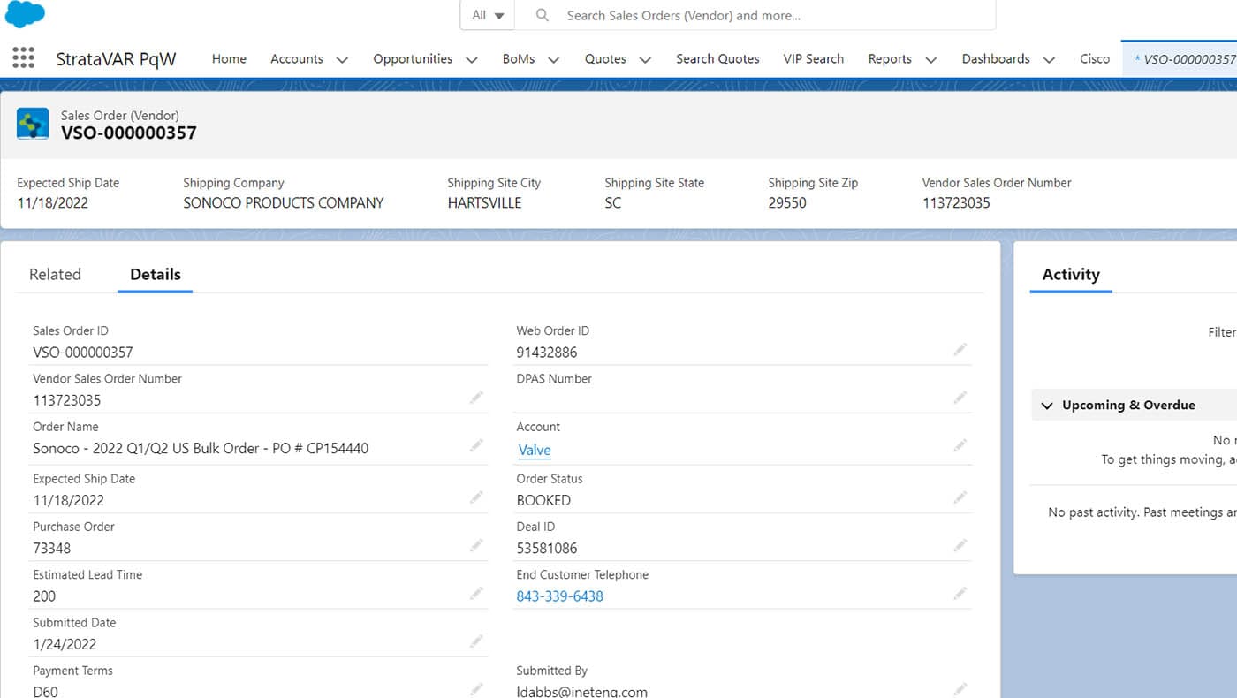Screen dimensions: 1237x698
Task: Go to the Home tab
Action: click(x=229, y=58)
